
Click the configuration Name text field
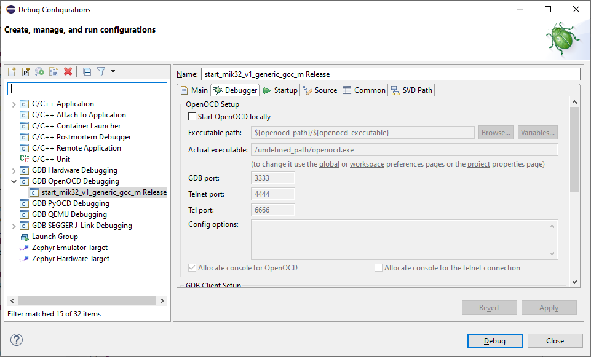coord(390,74)
